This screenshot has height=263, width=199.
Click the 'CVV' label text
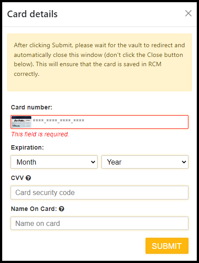tap(17, 178)
